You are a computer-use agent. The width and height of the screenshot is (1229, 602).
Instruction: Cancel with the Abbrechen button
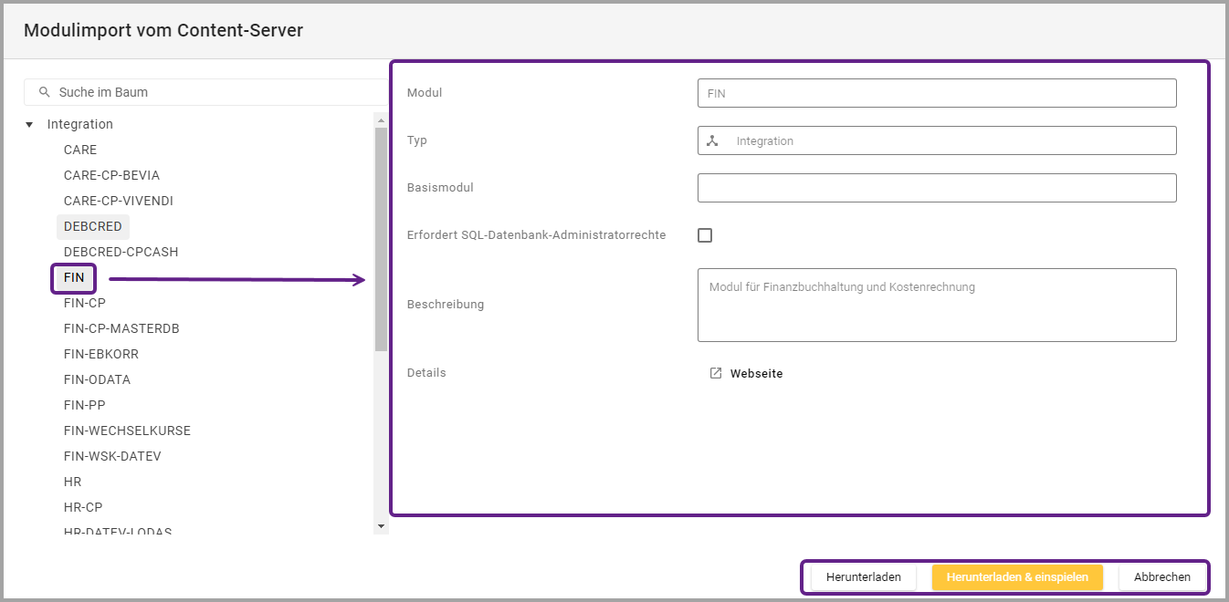pos(1161,577)
